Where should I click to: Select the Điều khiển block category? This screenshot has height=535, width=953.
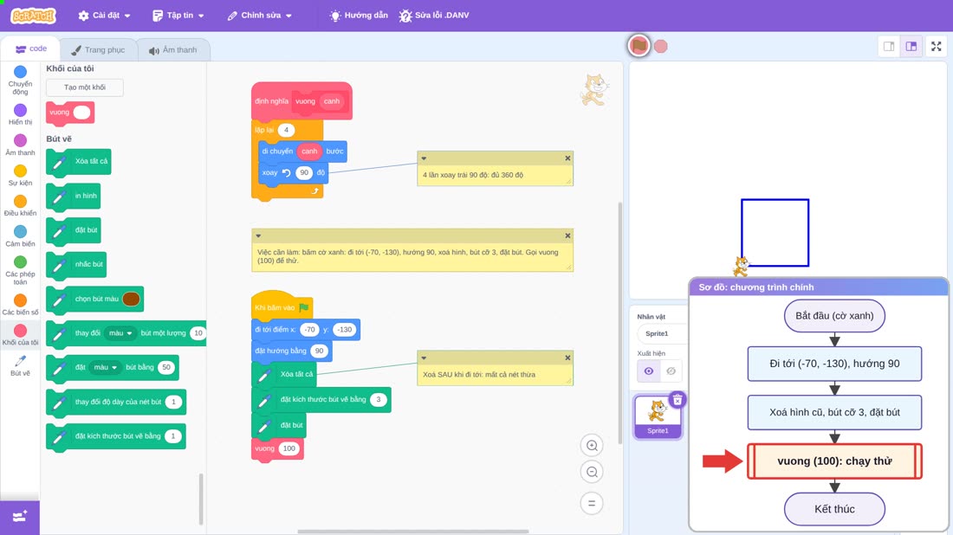click(20, 206)
